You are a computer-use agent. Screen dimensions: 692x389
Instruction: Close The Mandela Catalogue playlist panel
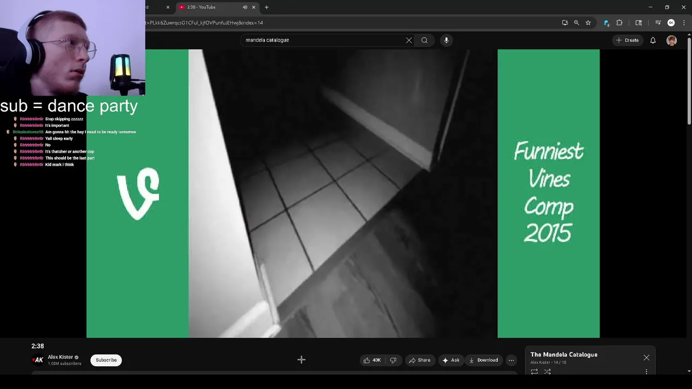click(646, 358)
